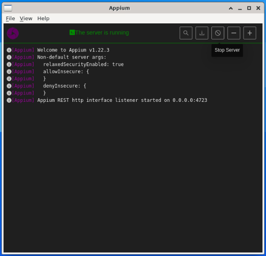Image resolution: width=266 pixels, height=256 pixels.
Task: Click the purple Appium logo
Action: [13, 33]
